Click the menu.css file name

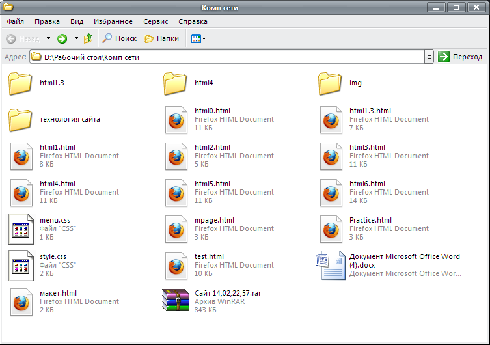(55, 220)
